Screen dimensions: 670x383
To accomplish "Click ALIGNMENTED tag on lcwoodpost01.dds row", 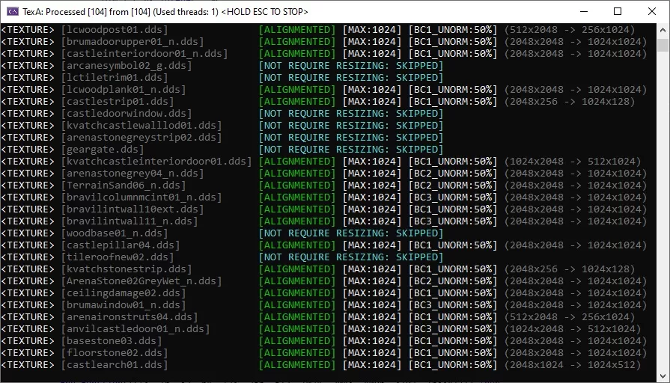I will (x=297, y=30).
